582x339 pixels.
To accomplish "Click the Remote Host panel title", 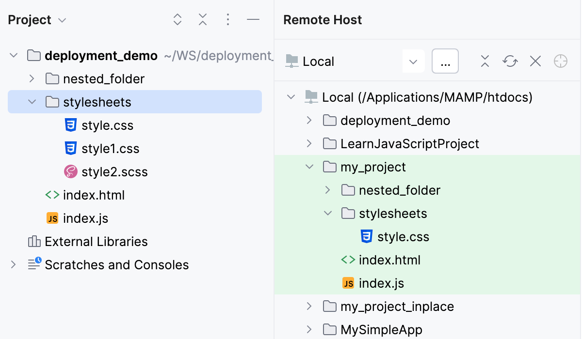I will [323, 20].
